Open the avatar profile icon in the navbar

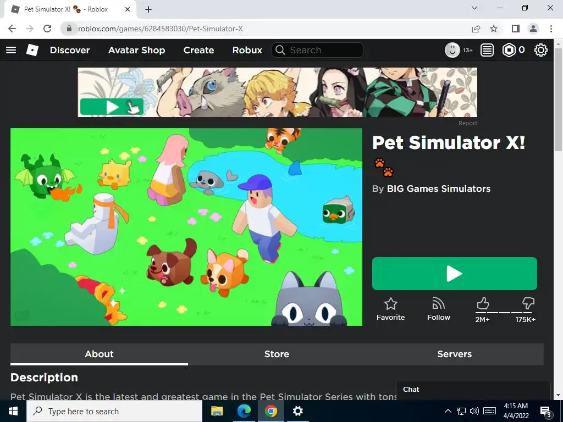coord(452,50)
